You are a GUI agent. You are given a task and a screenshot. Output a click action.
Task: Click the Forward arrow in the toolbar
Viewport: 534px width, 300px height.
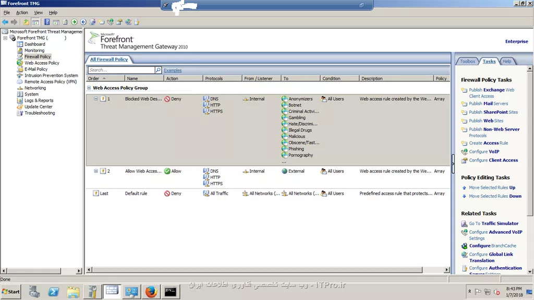[14, 22]
